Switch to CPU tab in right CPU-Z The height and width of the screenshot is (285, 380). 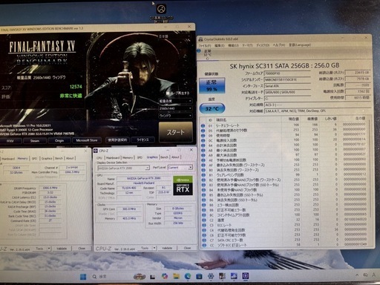point(99,157)
